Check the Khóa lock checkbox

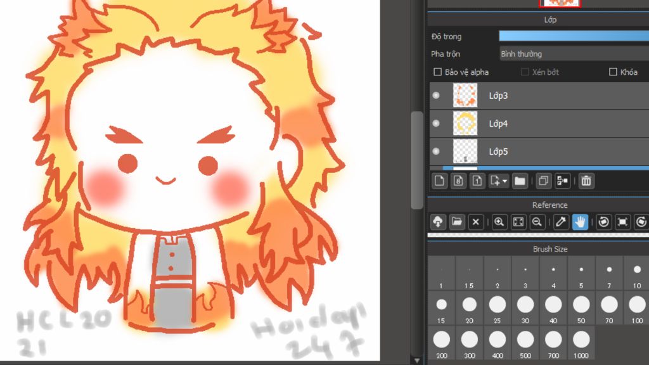point(613,72)
